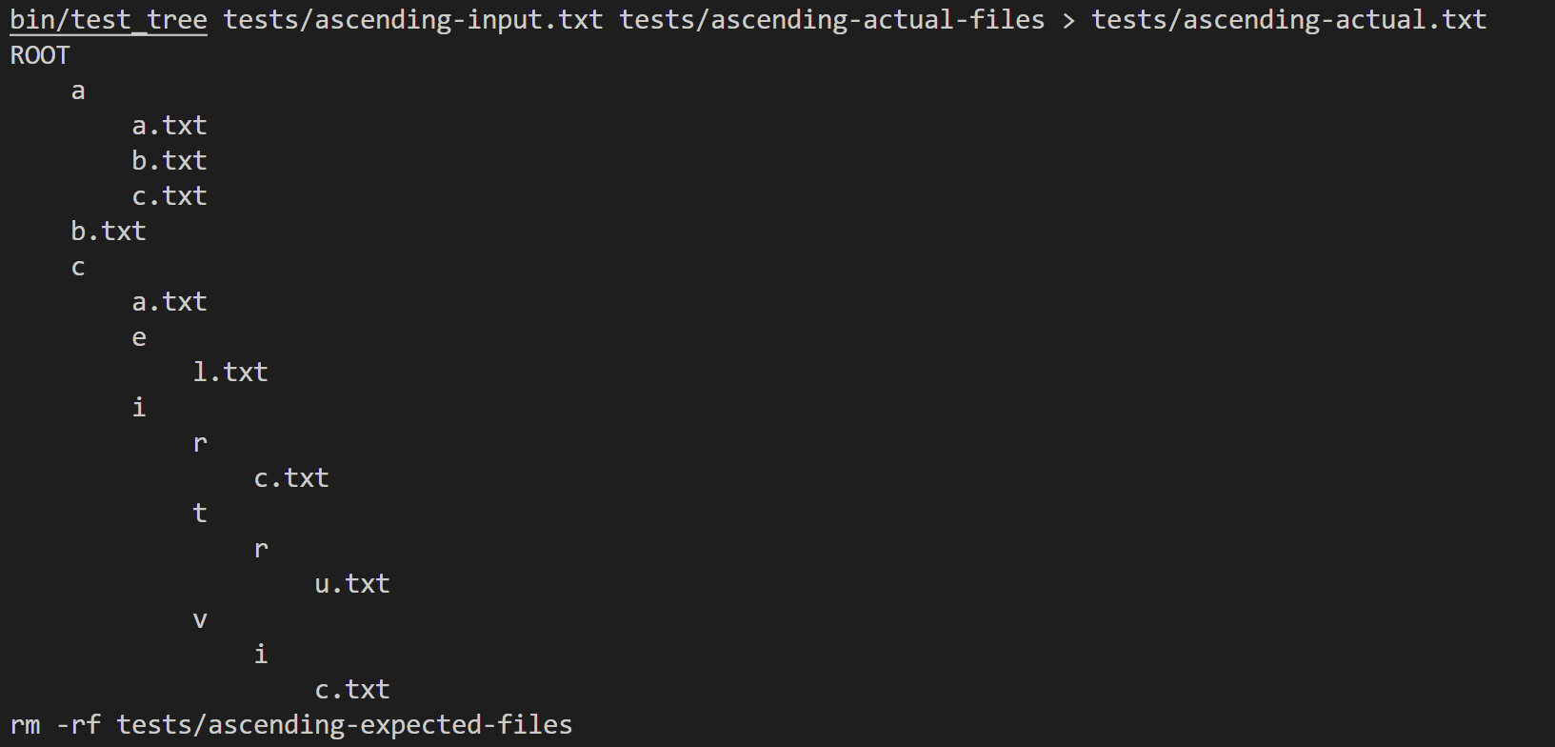Select a.txt inside directory 'a'
Image resolution: width=1555 pixels, height=747 pixels.
click(169, 126)
